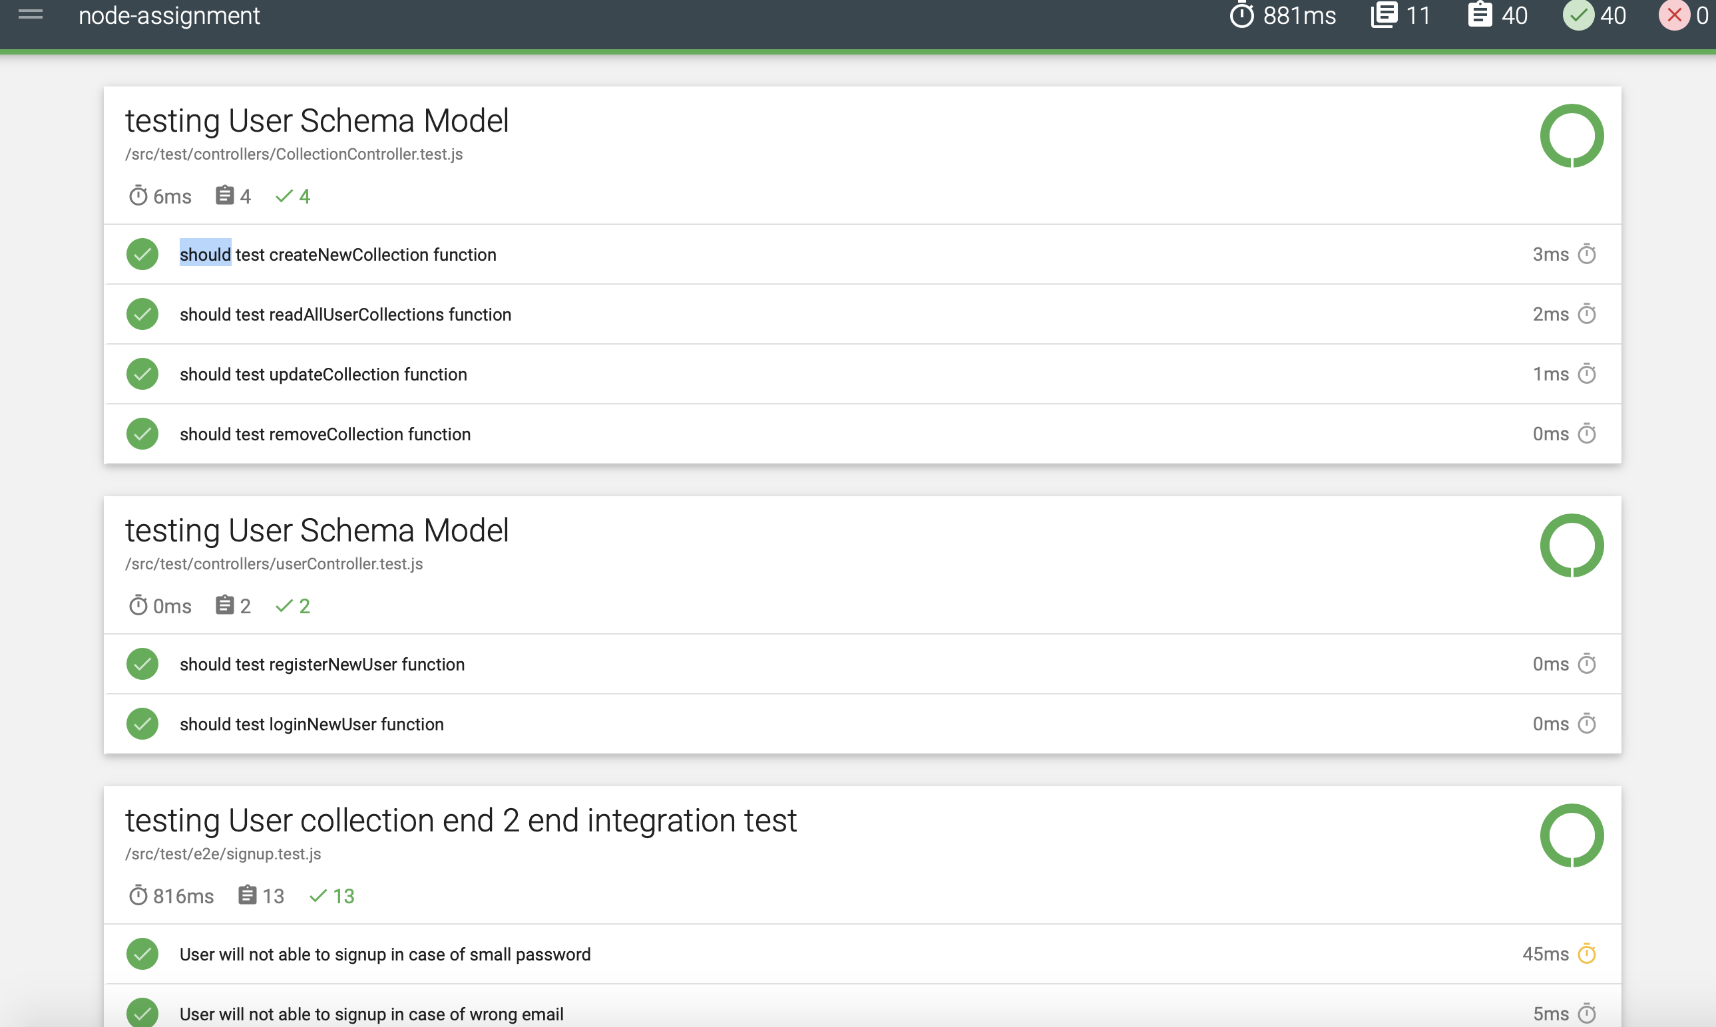Click timer icon beside readAllUserCollections 2ms

tap(1586, 314)
